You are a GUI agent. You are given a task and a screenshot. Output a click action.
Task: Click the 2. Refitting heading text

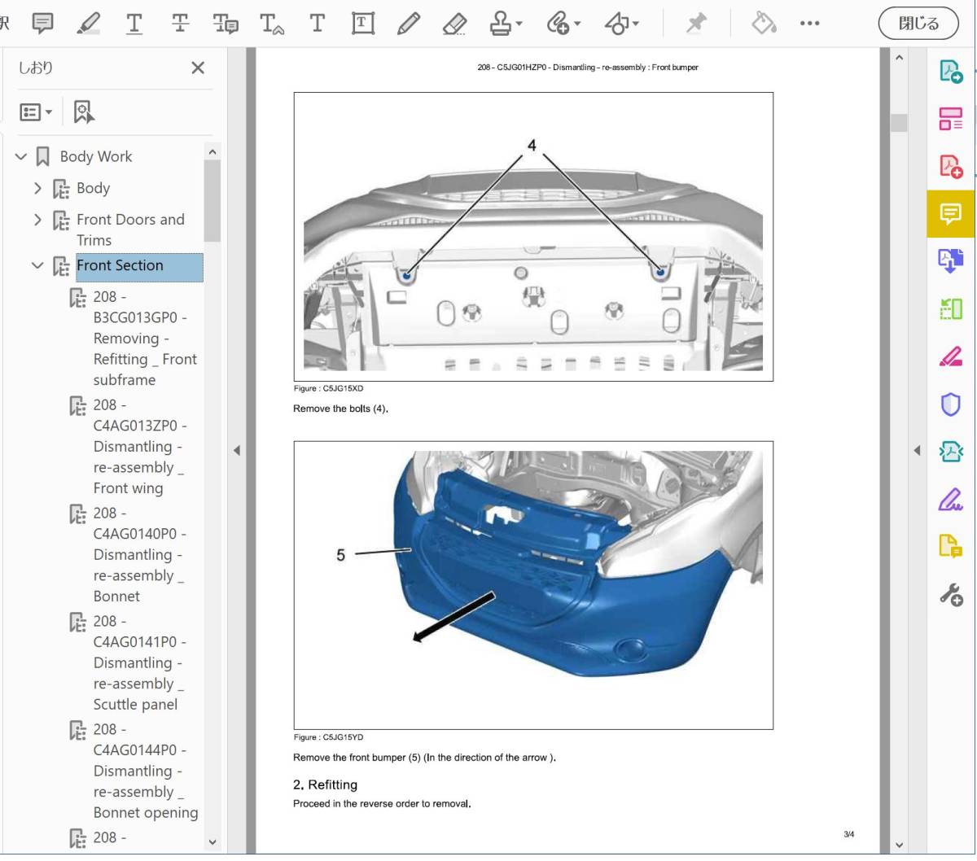tap(325, 785)
